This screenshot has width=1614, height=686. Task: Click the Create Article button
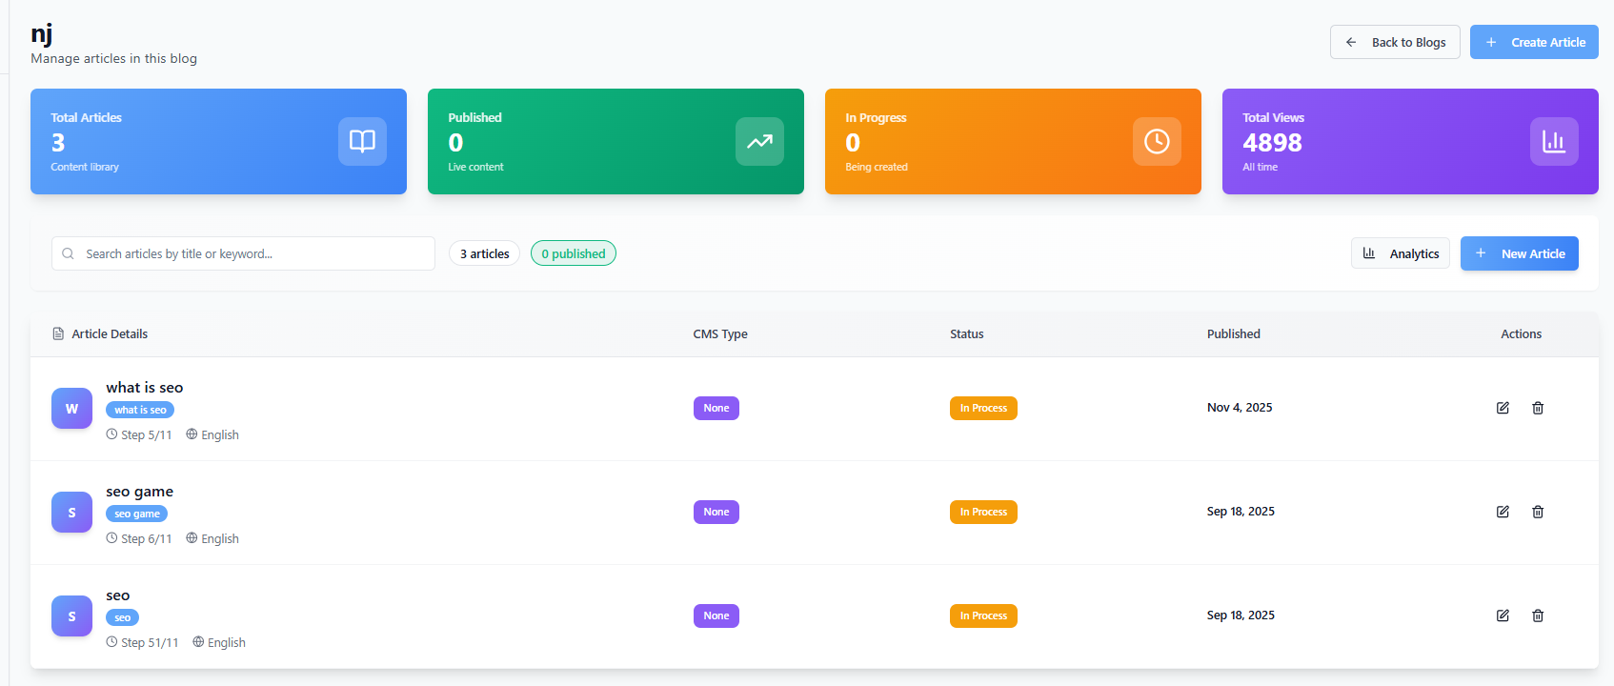(1534, 42)
